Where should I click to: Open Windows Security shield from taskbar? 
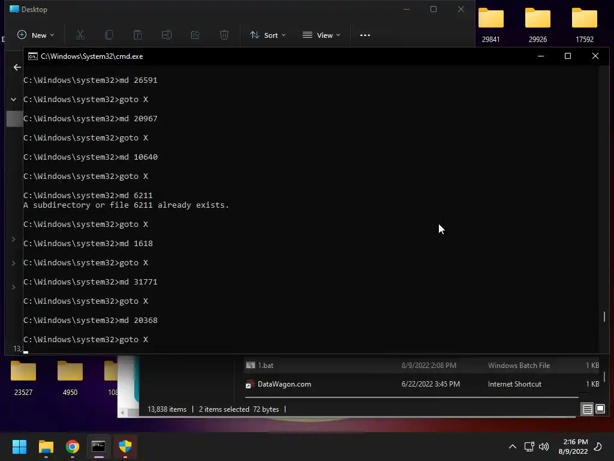pos(125,447)
